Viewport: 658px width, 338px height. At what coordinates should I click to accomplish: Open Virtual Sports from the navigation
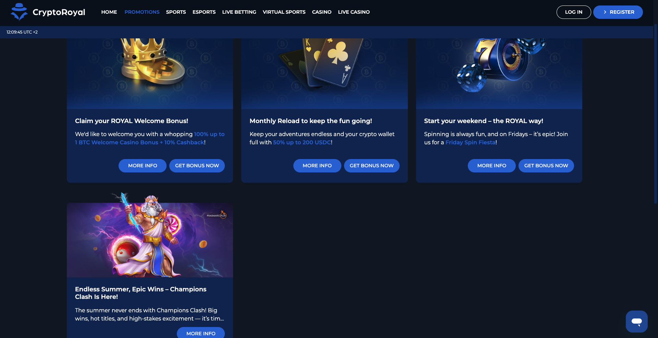[x=284, y=12]
